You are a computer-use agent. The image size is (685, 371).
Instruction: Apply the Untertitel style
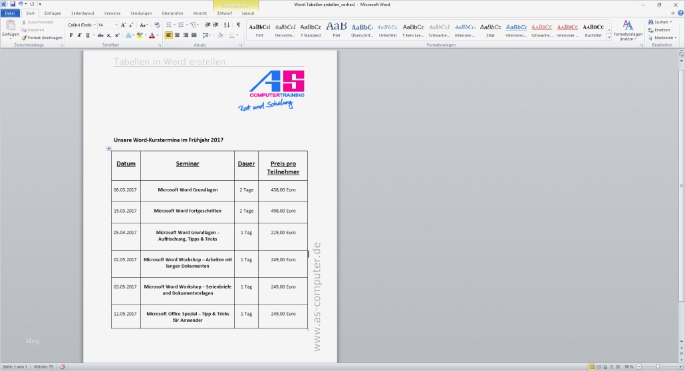point(388,29)
